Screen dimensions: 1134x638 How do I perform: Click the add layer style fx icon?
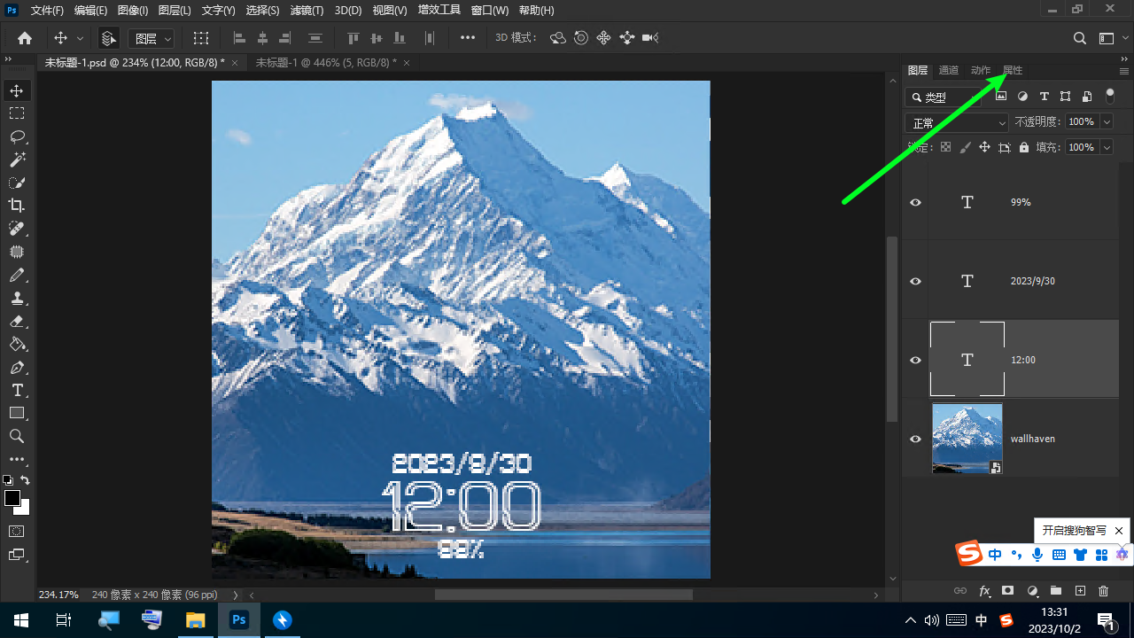tap(984, 591)
